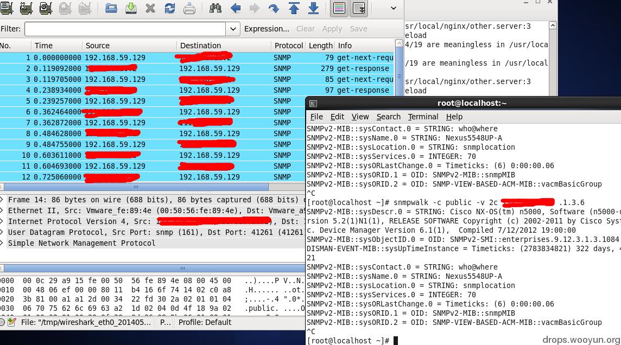
Task: Toggle auto scroll during live capture
Action: (359, 8)
